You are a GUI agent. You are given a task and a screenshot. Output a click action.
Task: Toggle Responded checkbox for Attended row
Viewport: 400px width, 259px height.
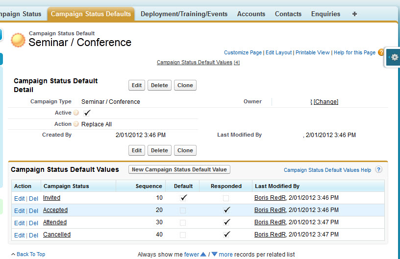click(x=226, y=222)
